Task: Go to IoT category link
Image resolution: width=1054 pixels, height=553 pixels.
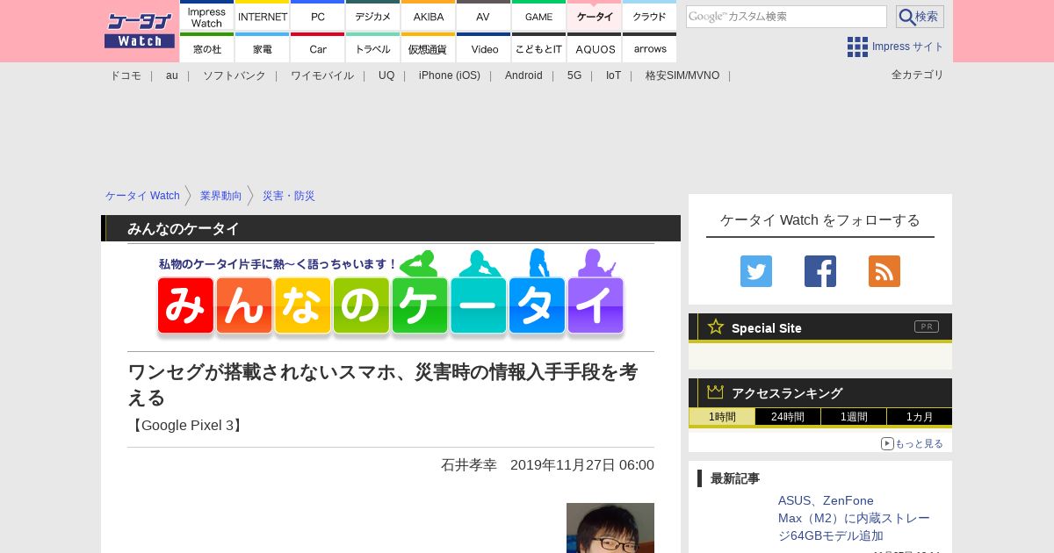Action: coord(613,75)
